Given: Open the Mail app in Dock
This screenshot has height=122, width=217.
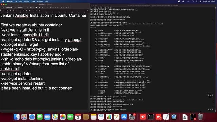Looking at the screenshot, I should [x=47, y=117].
